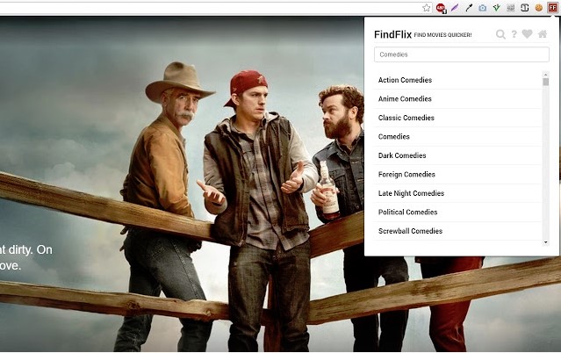Click the black bracket extension icon
This screenshot has width=561, height=353.
(524, 8)
